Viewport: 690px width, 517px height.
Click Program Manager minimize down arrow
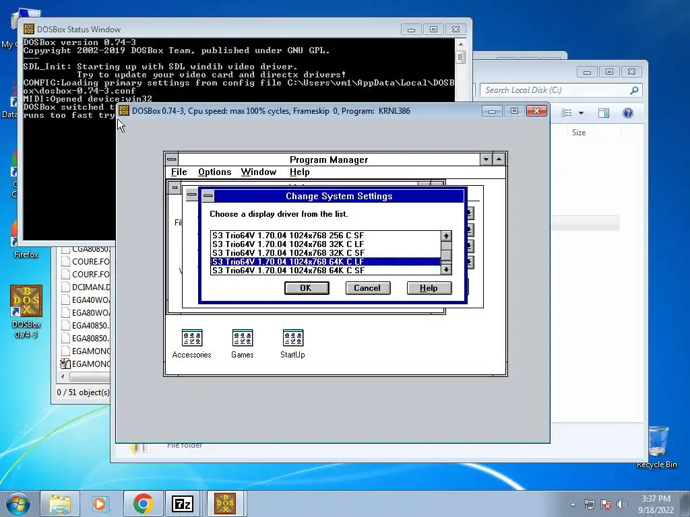click(x=486, y=159)
